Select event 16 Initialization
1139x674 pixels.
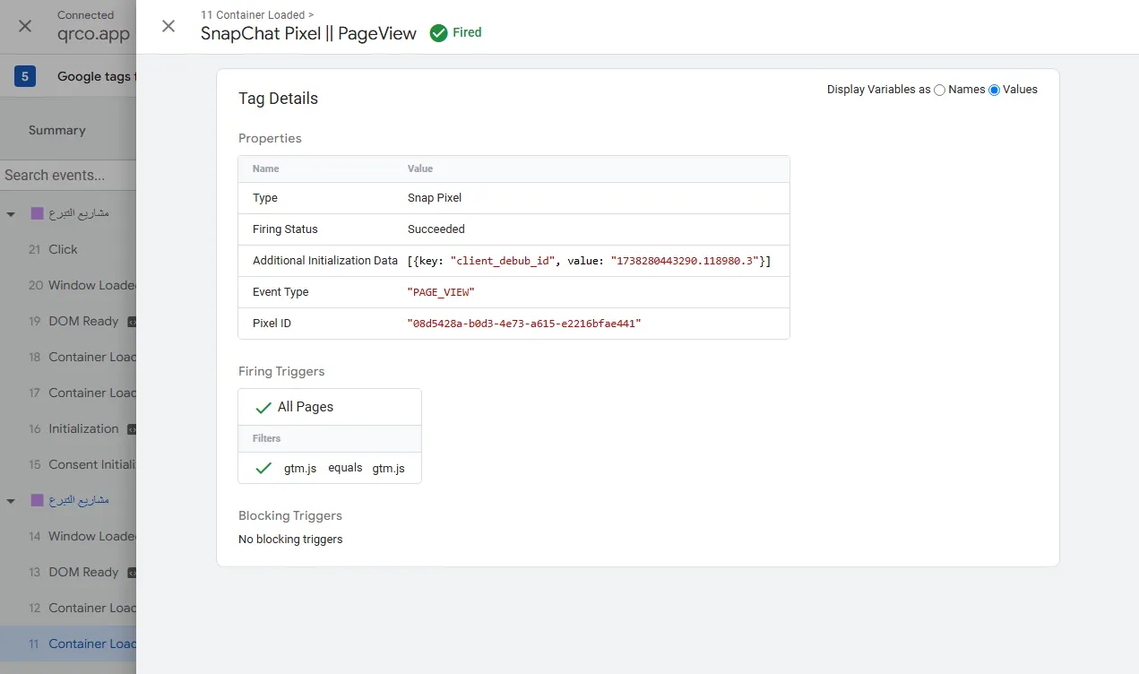(68, 428)
